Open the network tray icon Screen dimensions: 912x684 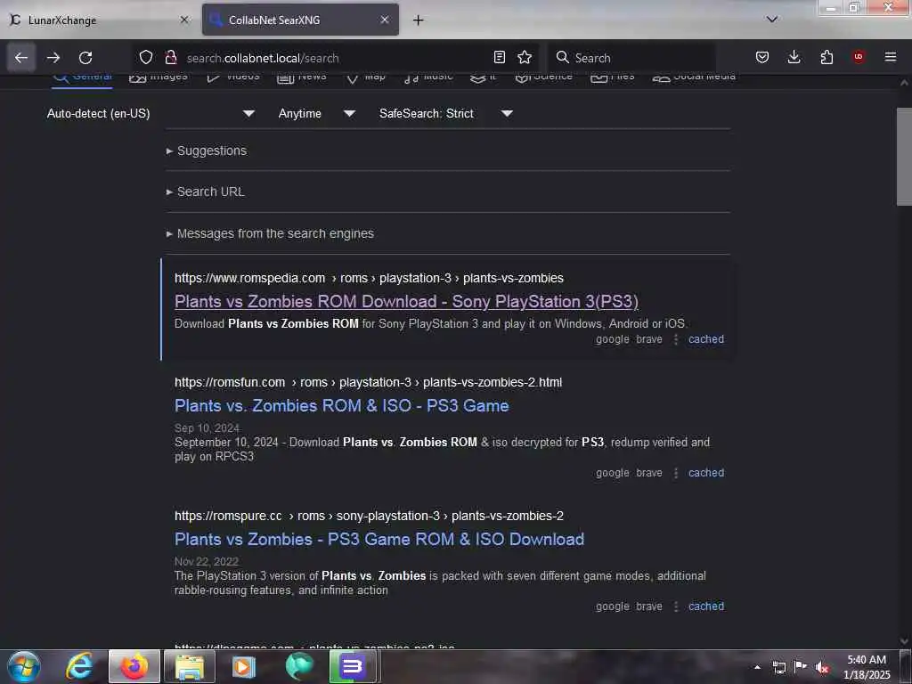coord(779,667)
